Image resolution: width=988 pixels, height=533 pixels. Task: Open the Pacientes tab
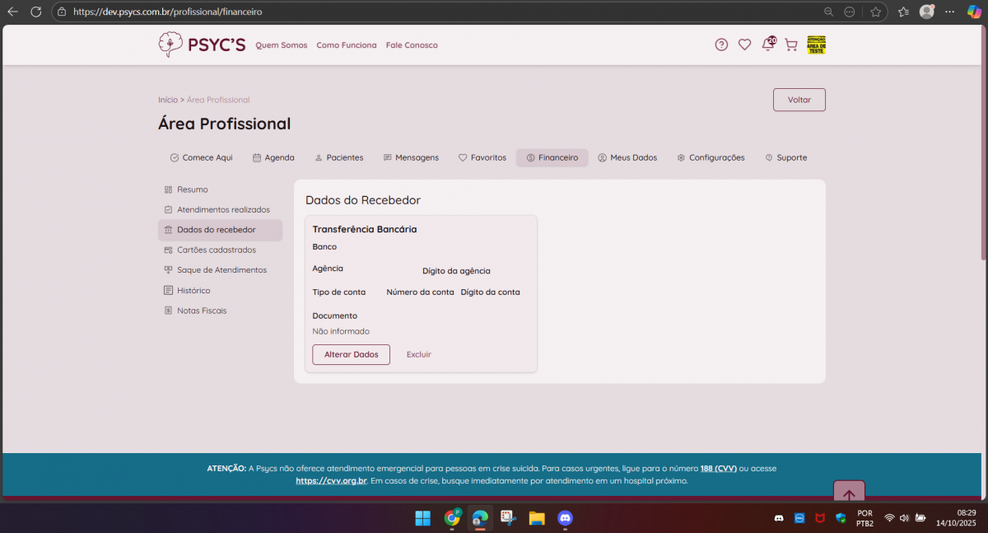(x=338, y=157)
